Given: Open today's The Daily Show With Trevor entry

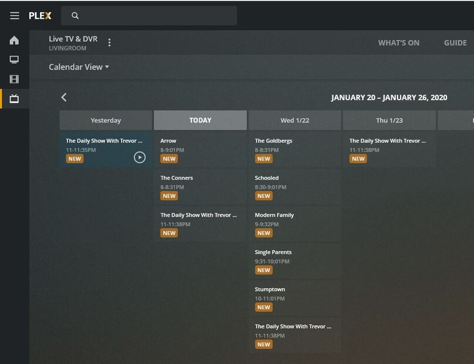Looking at the screenshot, I should (x=200, y=224).
